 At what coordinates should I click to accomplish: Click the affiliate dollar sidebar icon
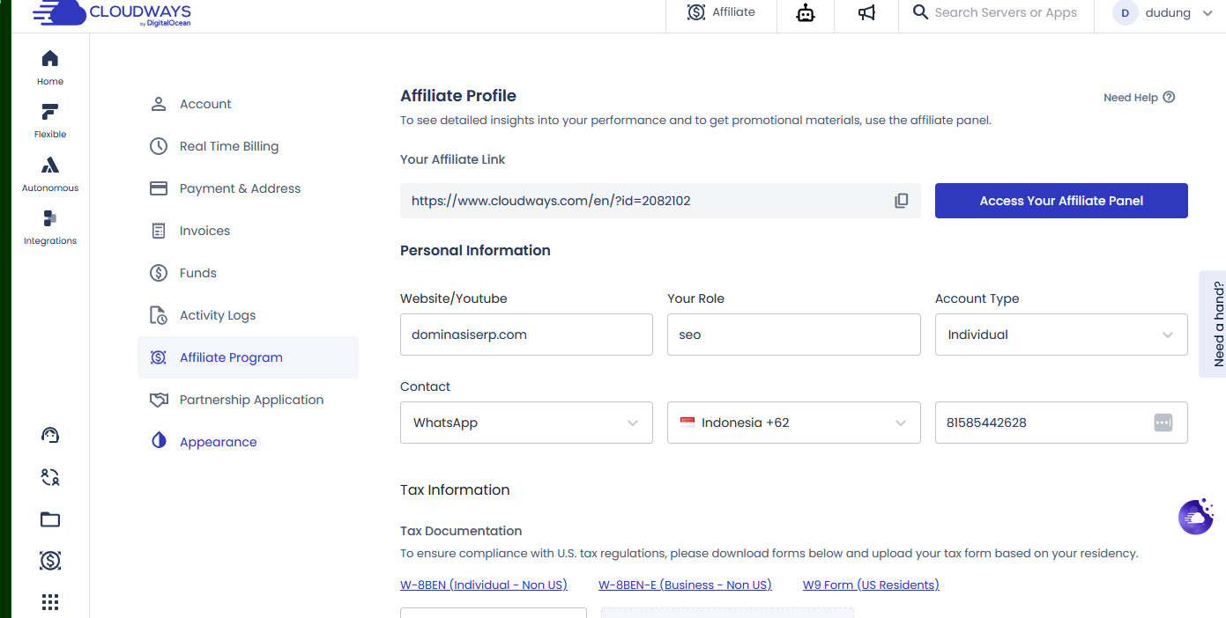click(x=50, y=560)
